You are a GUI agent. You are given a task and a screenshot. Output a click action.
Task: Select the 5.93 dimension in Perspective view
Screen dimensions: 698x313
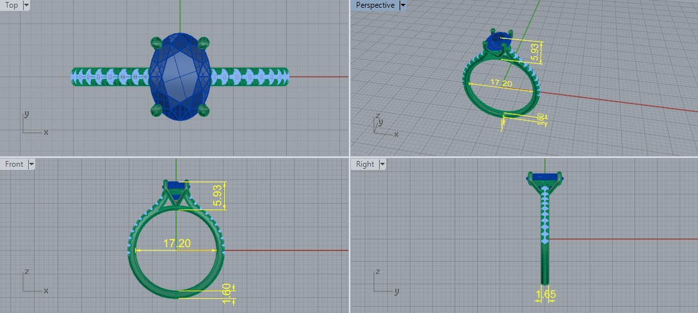[x=537, y=52]
